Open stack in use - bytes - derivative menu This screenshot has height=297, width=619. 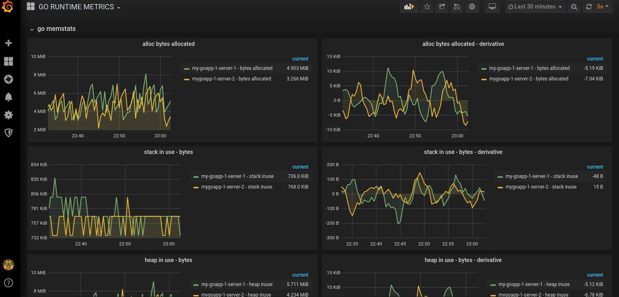[x=463, y=152]
